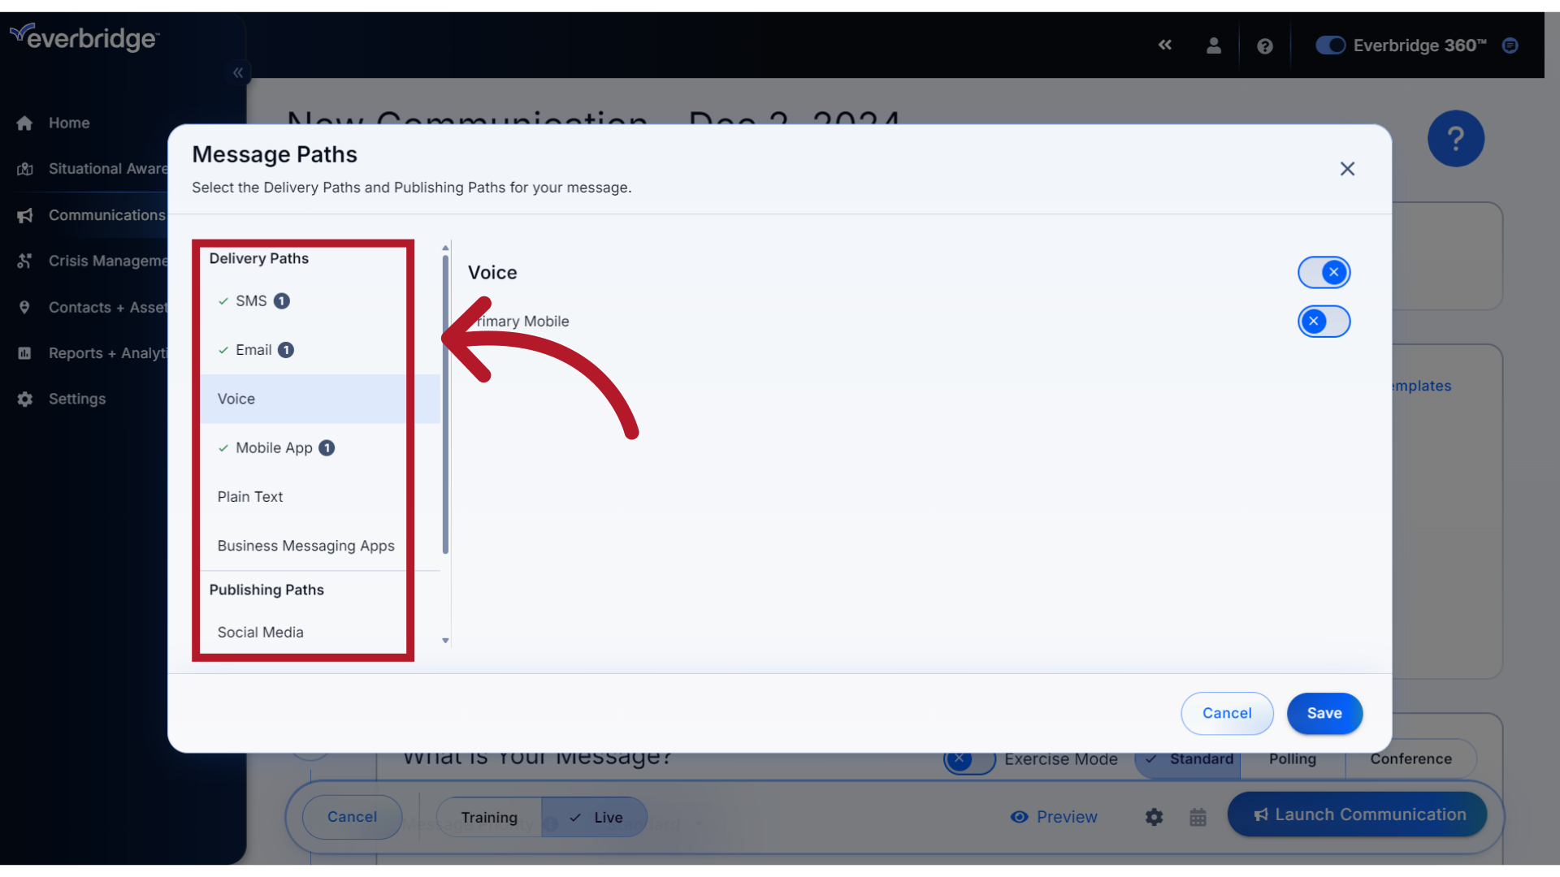Select Social Media publishing path
Viewport: 1560px width, 877px height.
(259, 632)
